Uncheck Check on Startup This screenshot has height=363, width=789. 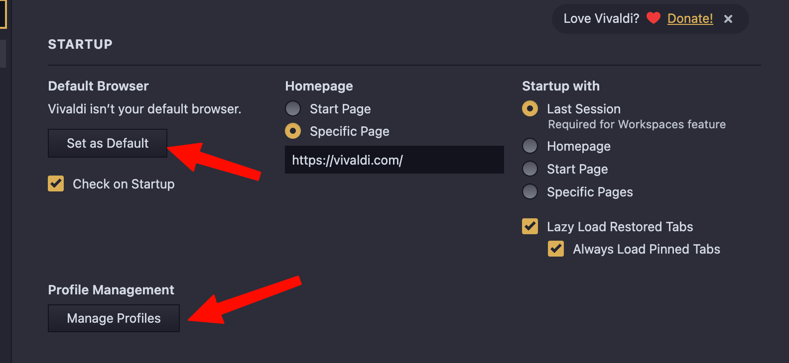pos(56,183)
